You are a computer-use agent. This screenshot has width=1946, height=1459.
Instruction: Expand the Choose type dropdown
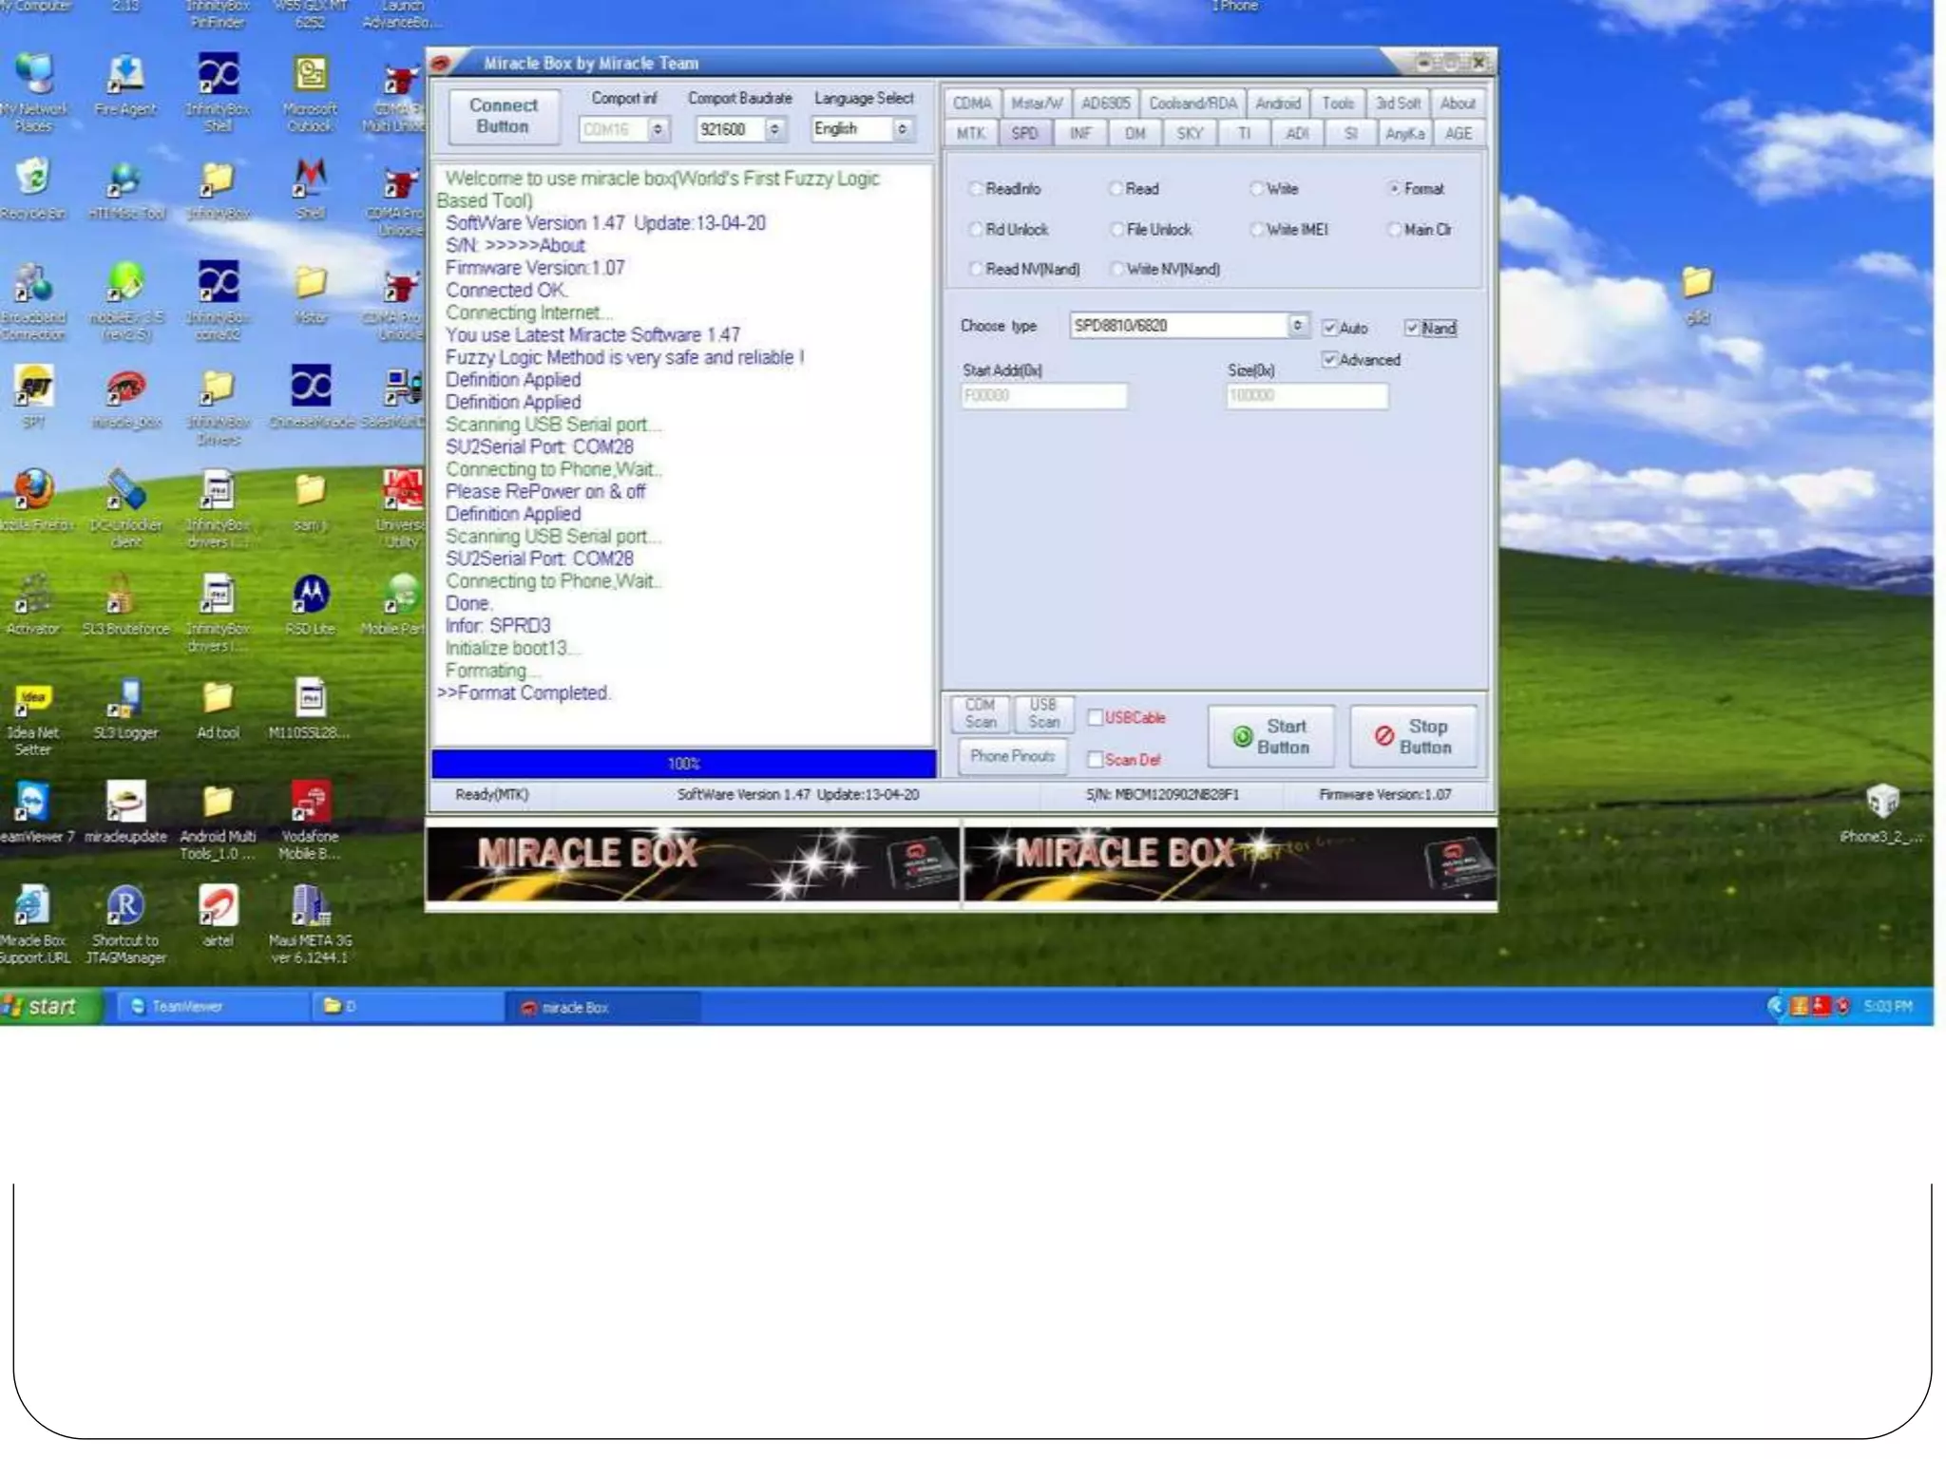1297,326
